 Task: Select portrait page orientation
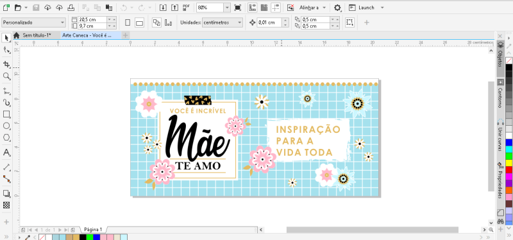(x=128, y=22)
